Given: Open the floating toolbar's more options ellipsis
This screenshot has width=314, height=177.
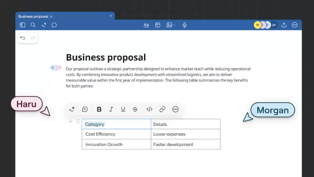Looking at the screenshot, I should (x=175, y=109).
